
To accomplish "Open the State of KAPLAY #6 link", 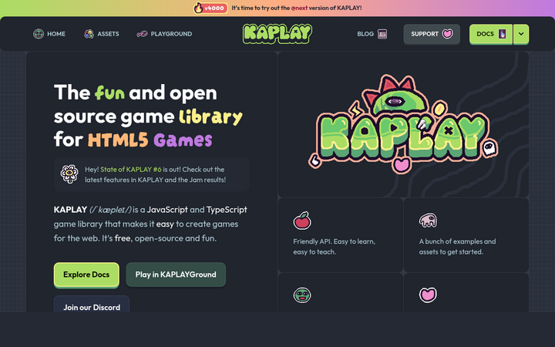I will point(131,169).
